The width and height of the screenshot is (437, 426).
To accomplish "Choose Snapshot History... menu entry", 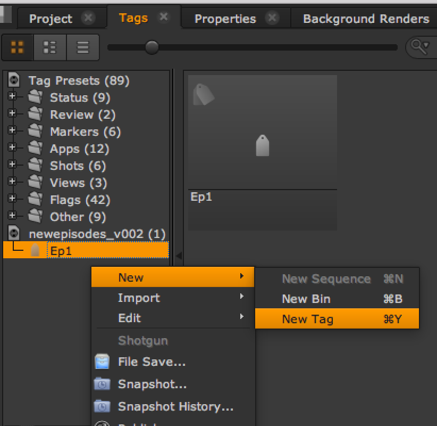I will click(x=173, y=406).
